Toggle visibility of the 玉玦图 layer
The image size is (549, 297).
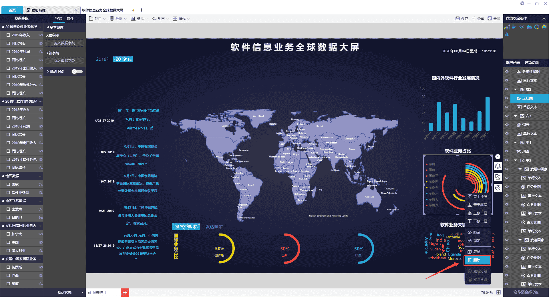(x=507, y=98)
